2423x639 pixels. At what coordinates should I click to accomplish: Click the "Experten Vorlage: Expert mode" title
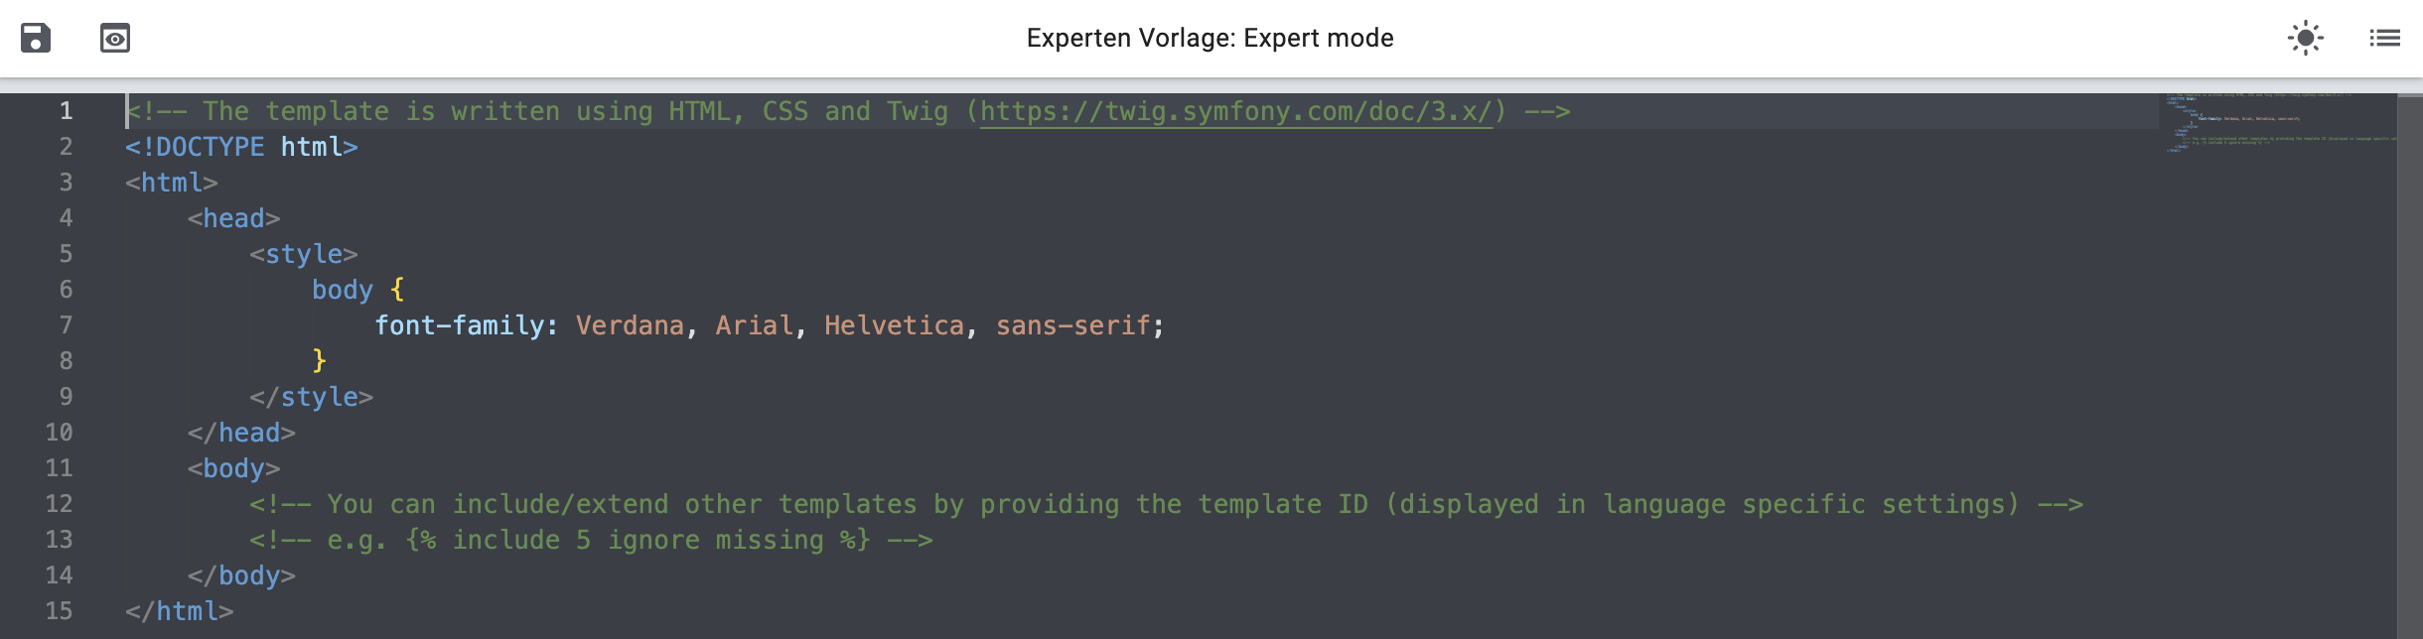coord(1210,38)
